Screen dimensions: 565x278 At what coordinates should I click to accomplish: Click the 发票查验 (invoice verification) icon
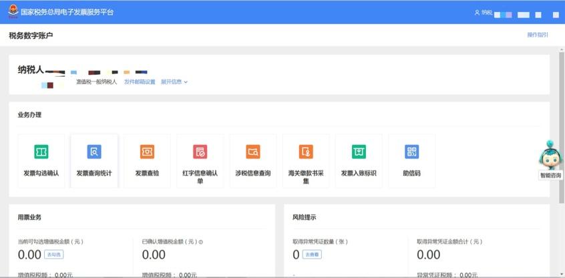(147, 152)
